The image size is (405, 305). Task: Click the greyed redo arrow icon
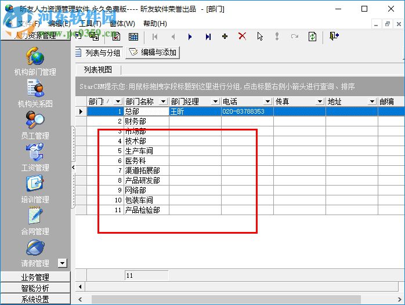click(294, 37)
